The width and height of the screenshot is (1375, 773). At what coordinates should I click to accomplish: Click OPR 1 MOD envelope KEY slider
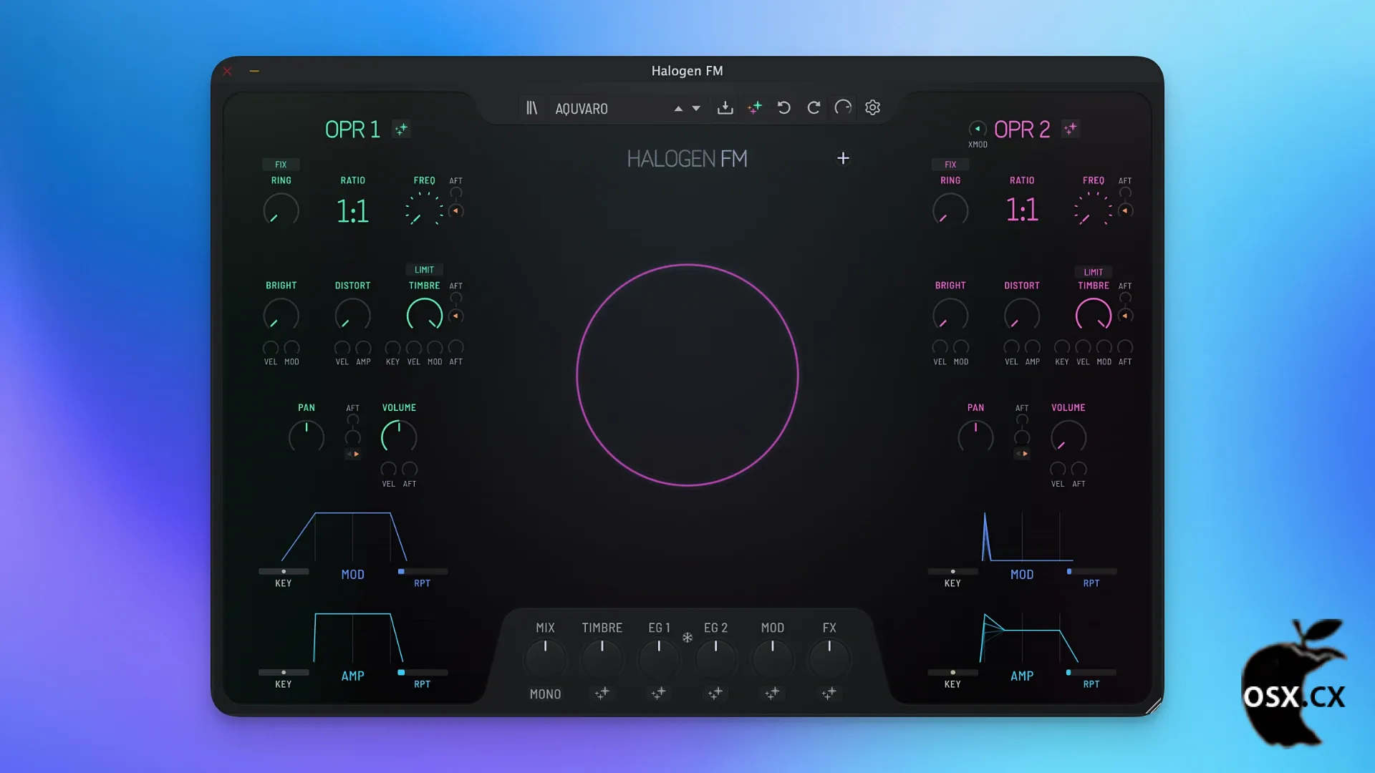click(284, 571)
